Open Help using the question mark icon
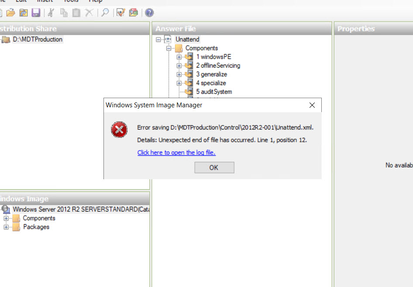Viewport: 413px width, 287px height. coord(149,13)
